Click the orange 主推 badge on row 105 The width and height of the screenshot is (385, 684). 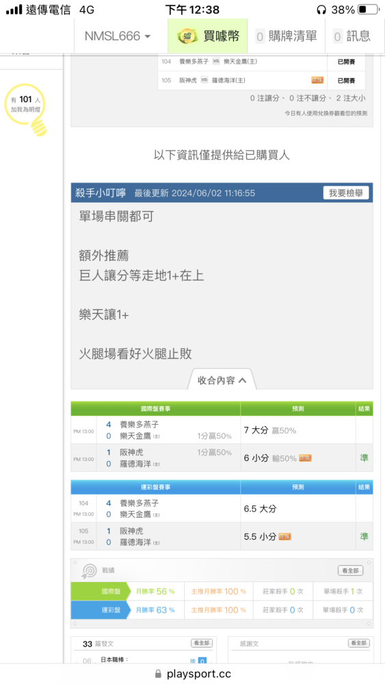coord(317,80)
